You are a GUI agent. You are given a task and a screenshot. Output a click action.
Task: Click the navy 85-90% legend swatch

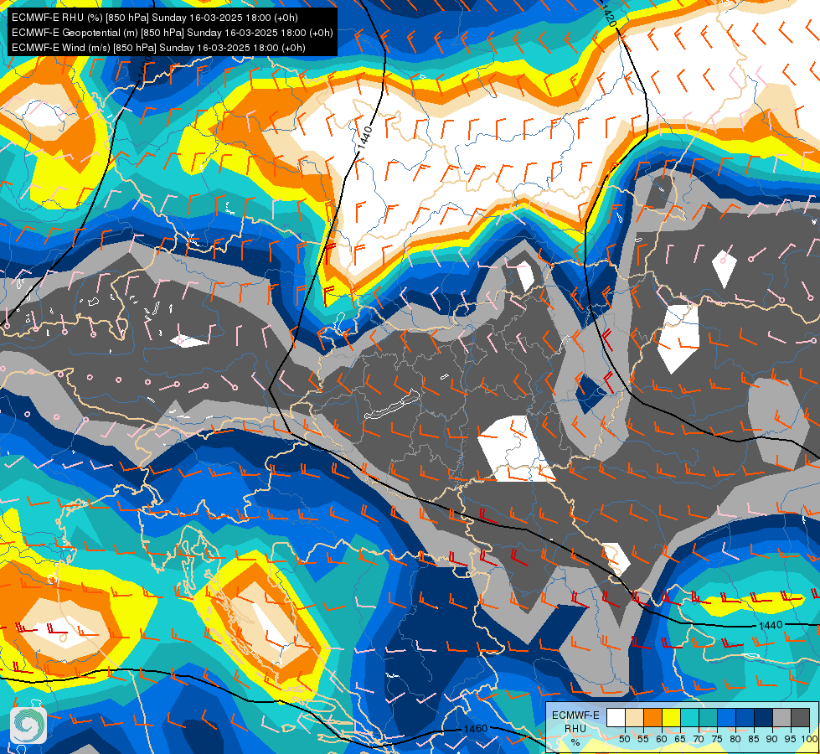point(764,718)
